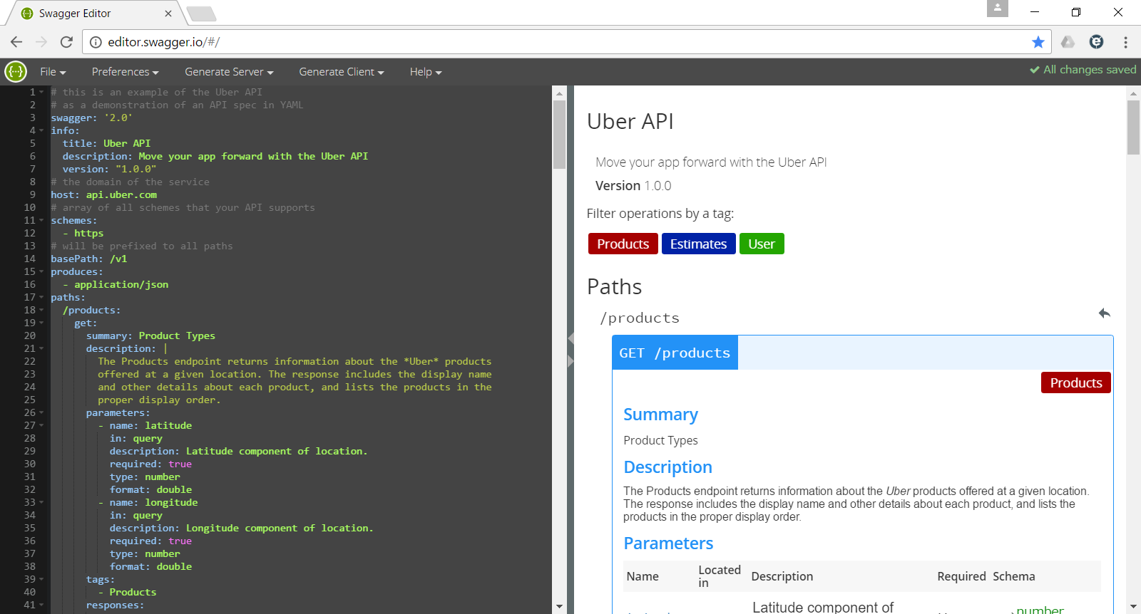
Task: Click the Uber API preview title
Action: [630, 121]
